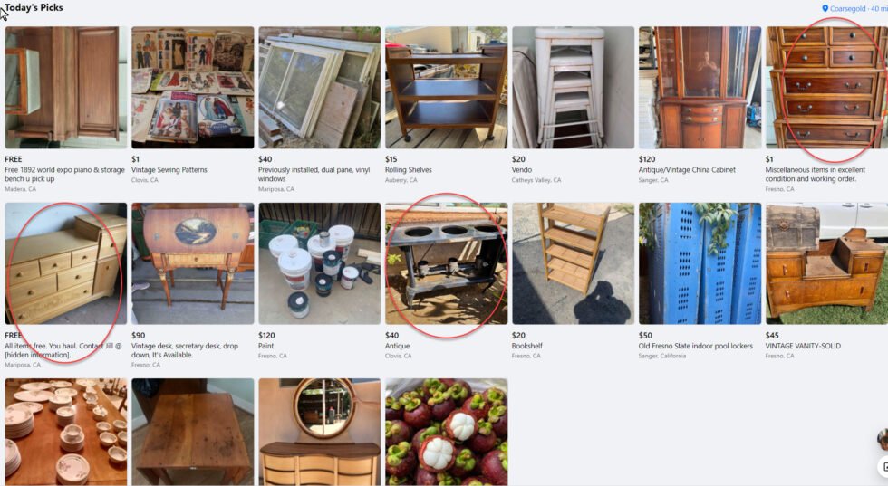View the round mirror dresser photo
The height and width of the screenshot is (486, 888).
(319, 432)
